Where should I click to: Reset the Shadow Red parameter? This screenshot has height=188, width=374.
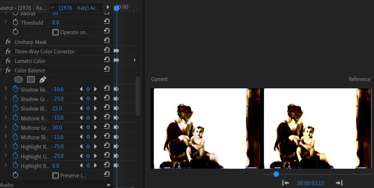coord(106,88)
